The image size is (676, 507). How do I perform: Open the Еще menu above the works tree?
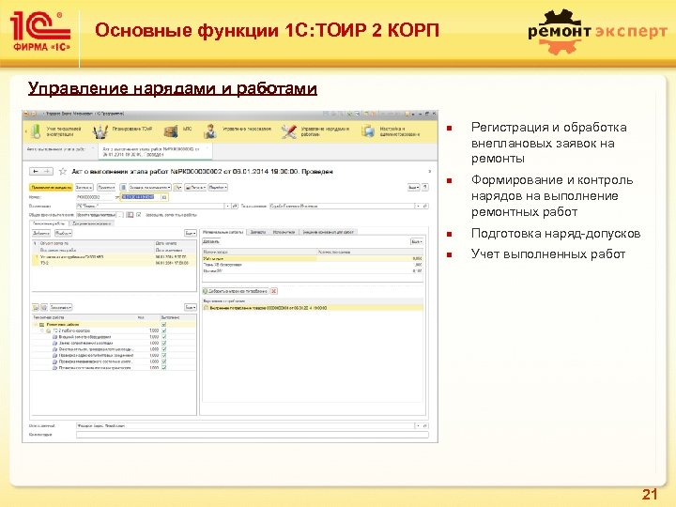191,307
